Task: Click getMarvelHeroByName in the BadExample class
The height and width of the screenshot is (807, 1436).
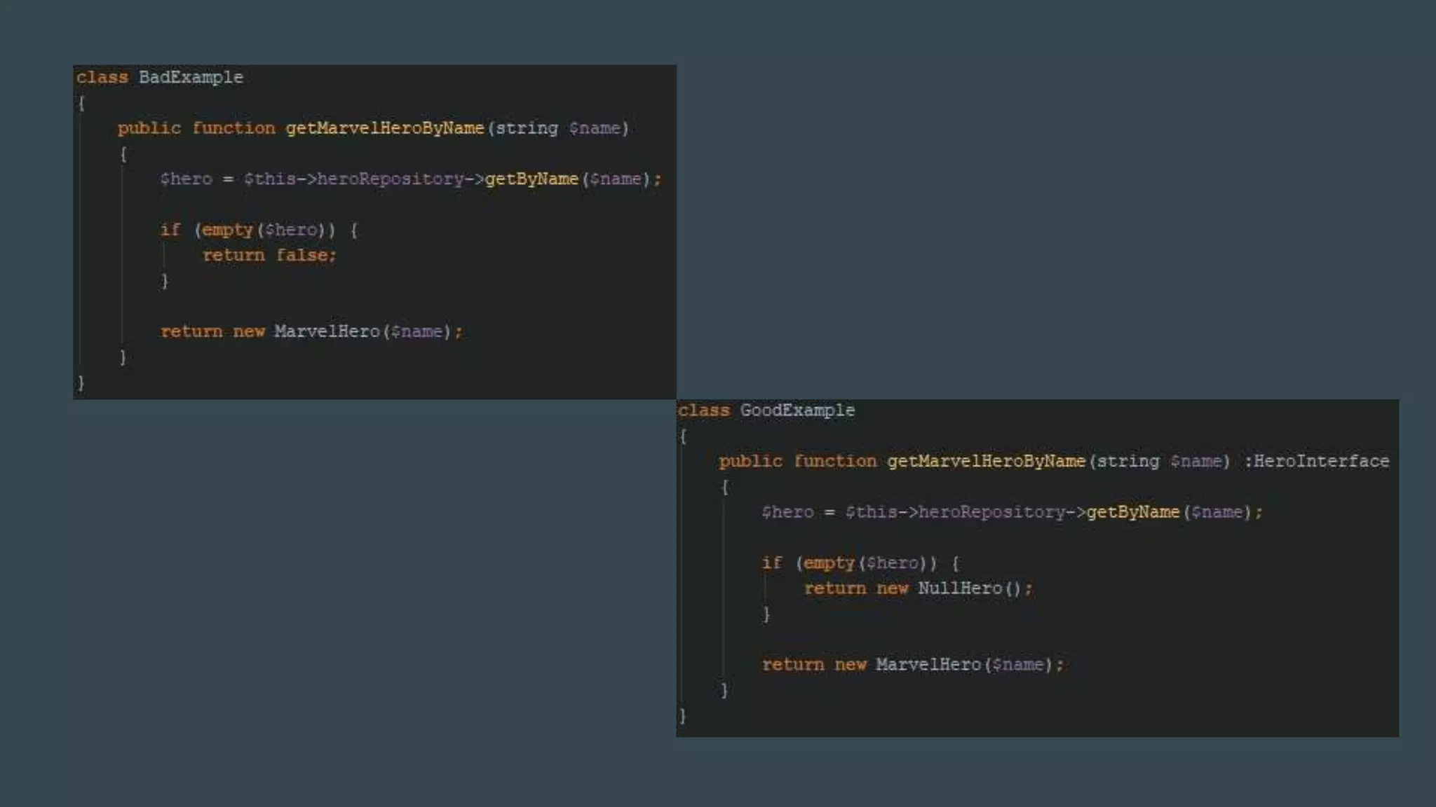Action: click(385, 128)
